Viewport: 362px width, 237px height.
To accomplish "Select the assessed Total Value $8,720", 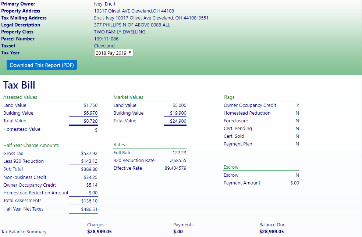I will 90,121.
